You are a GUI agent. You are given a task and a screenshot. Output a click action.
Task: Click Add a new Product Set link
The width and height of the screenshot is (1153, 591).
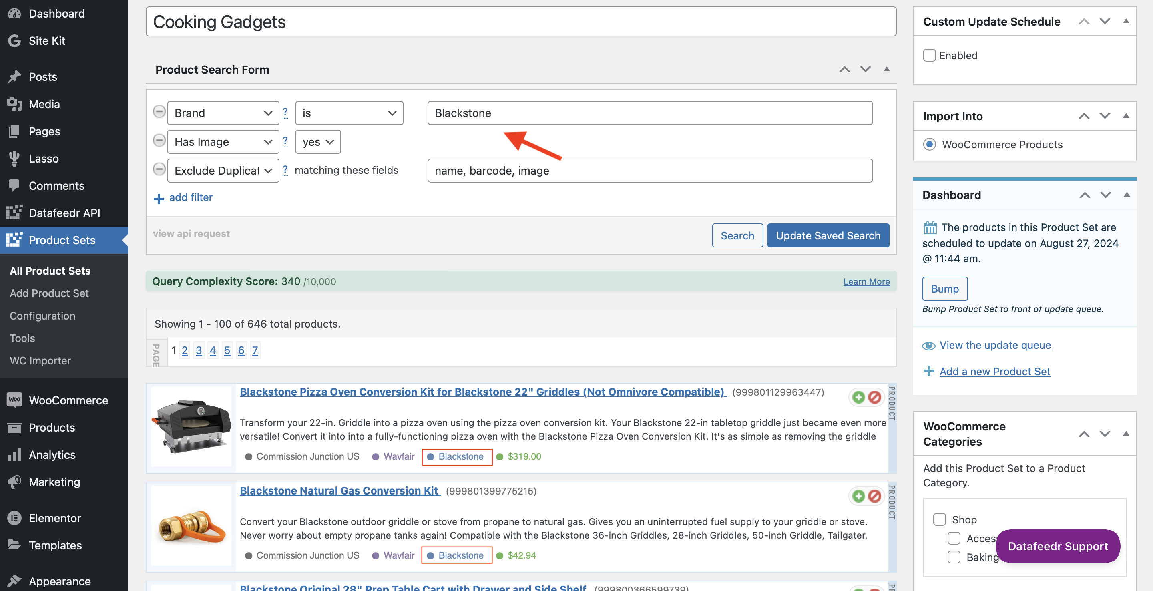coord(994,371)
